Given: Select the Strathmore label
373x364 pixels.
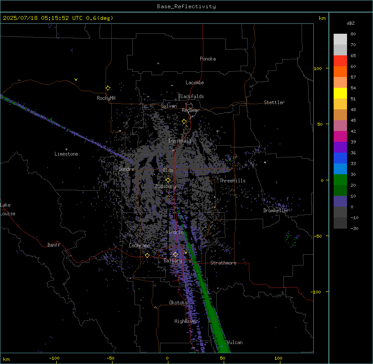Looking at the screenshot, I should [223, 263].
